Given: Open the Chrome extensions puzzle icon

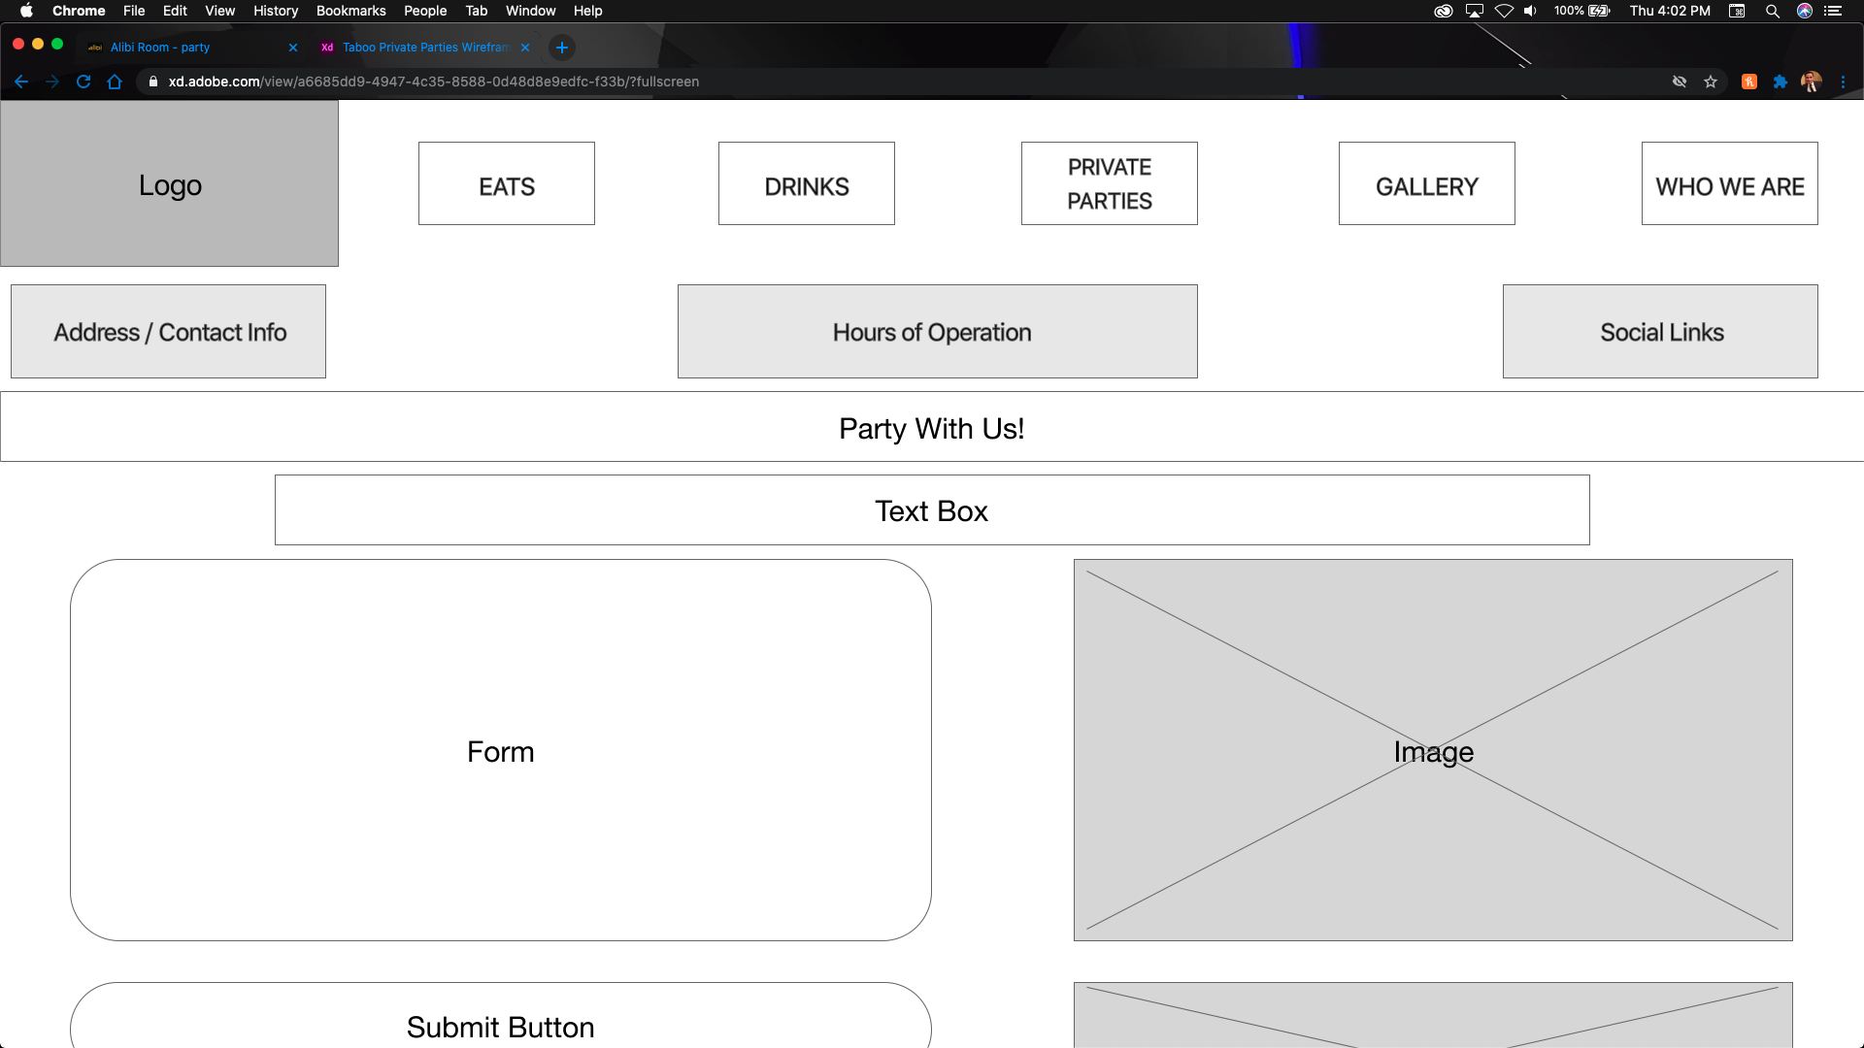Looking at the screenshot, I should 1780,82.
